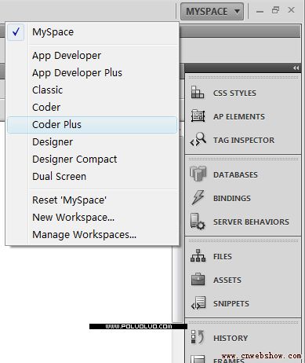Open the Files site-tree icon
Image resolution: width=305 pixels, height=363 pixels.
(x=198, y=255)
